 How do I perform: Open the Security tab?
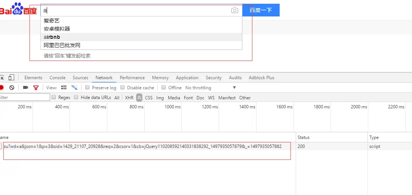213,78
